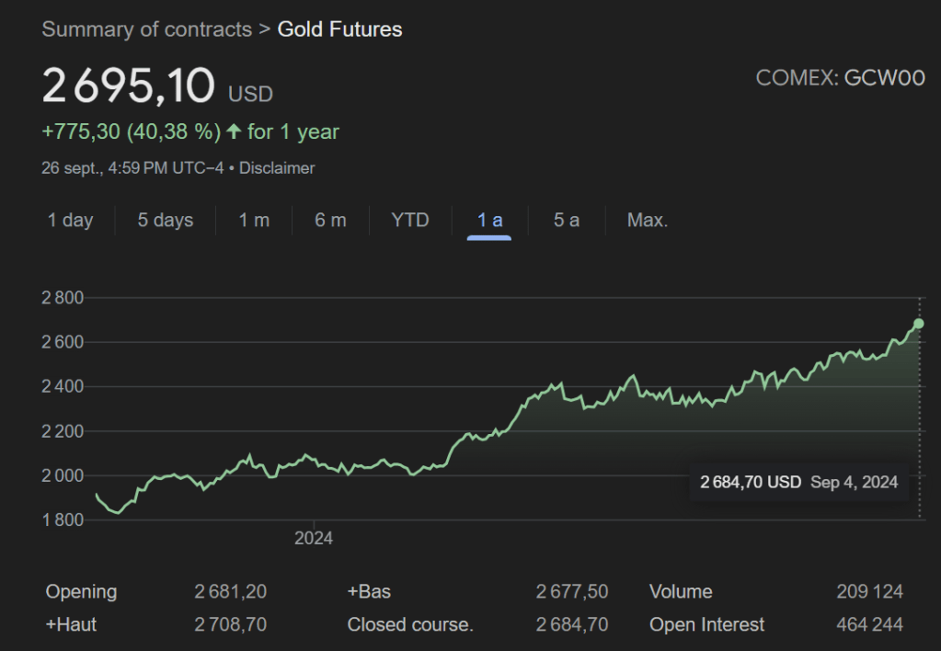Click the Volume figure 209 124
This screenshot has height=651, width=941.
point(869,592)
